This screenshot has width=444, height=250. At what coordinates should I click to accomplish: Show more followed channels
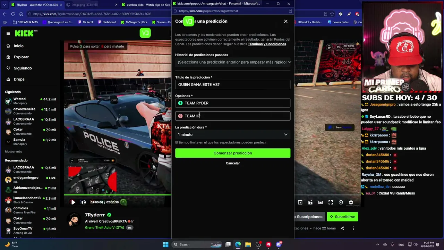coord(14,152)
